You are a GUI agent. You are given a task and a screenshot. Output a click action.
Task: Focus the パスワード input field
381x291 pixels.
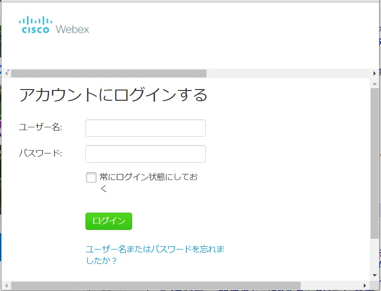[x=145, y=153]
